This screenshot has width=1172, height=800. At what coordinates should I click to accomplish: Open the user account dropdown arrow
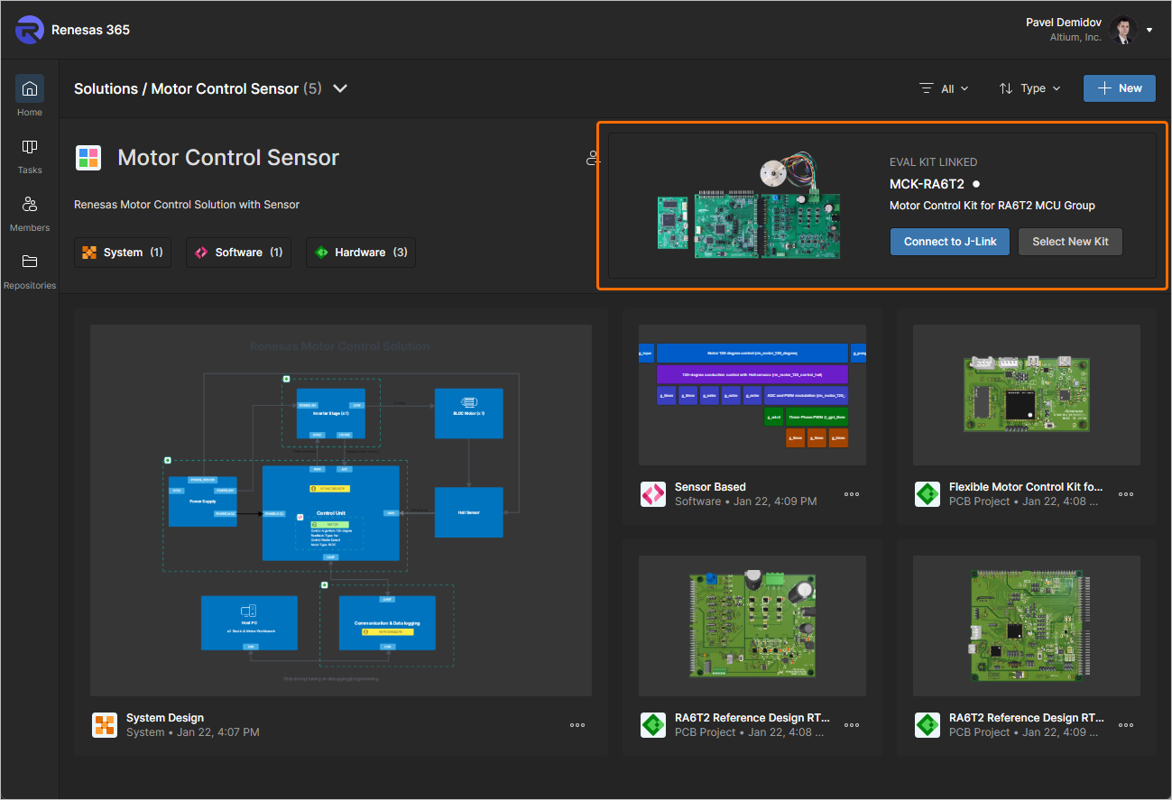(x=1149, y=30)
